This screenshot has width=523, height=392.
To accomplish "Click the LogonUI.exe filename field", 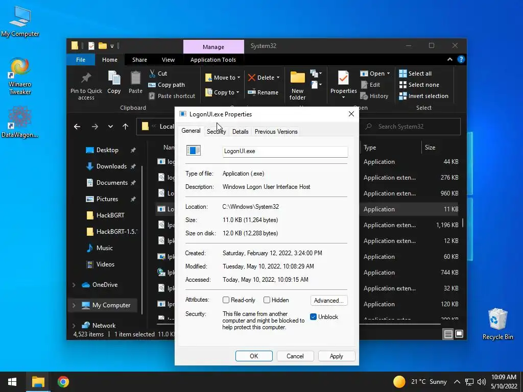I will 285,151.
